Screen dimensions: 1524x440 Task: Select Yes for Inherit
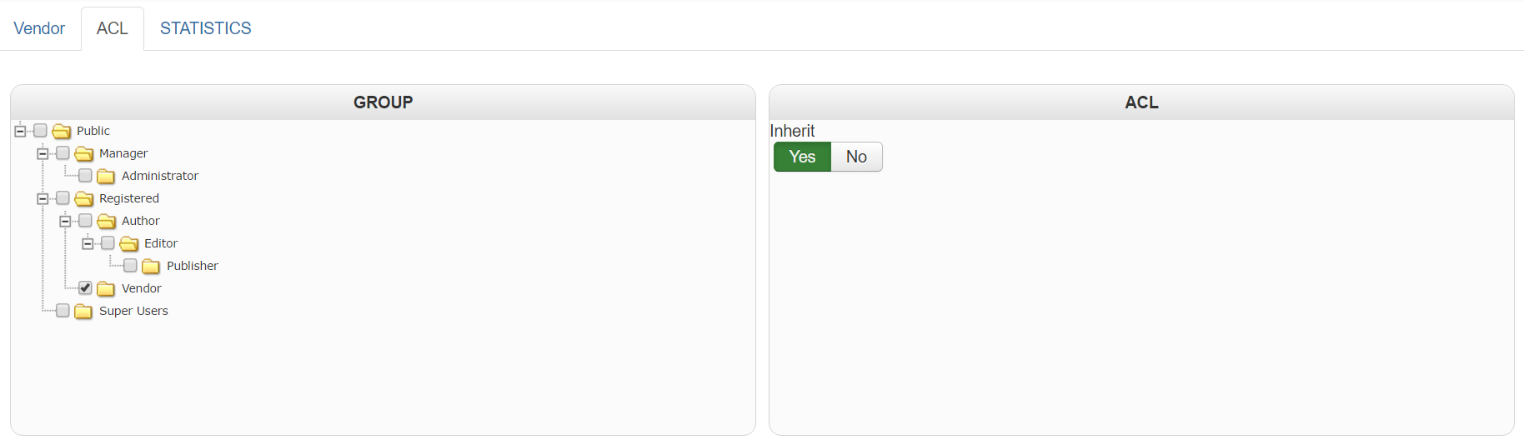pos(802,157)
